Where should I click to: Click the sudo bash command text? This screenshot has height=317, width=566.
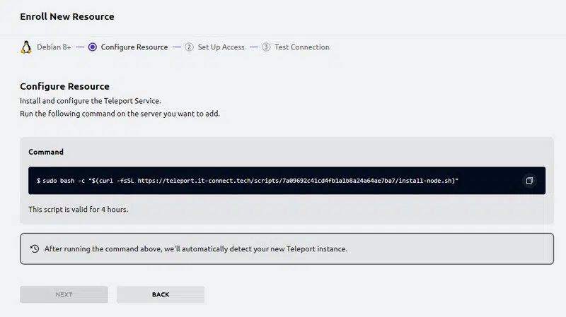pyautogui.click(x=78, y=181)
